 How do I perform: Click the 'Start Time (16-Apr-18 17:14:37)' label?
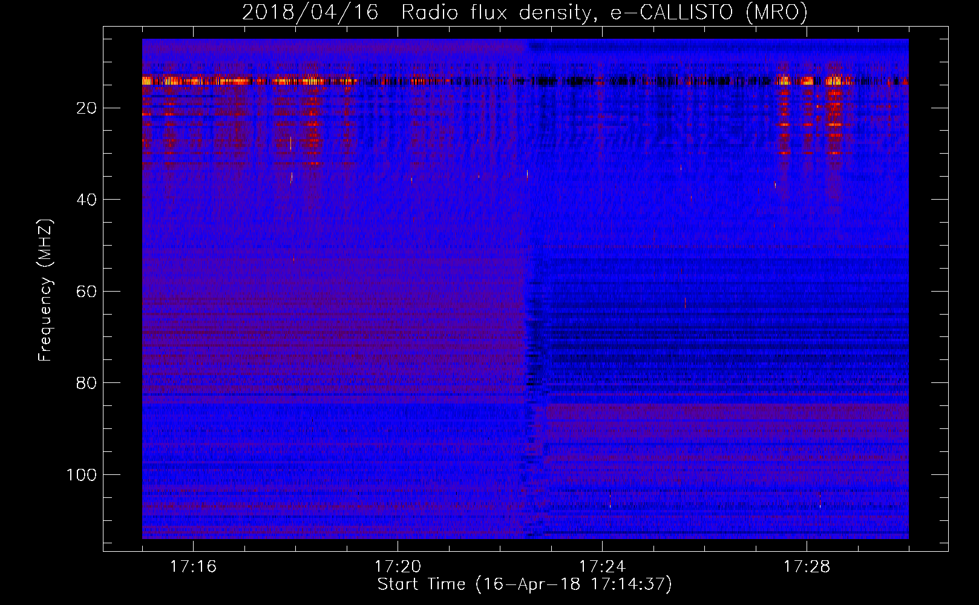(525, 584)
